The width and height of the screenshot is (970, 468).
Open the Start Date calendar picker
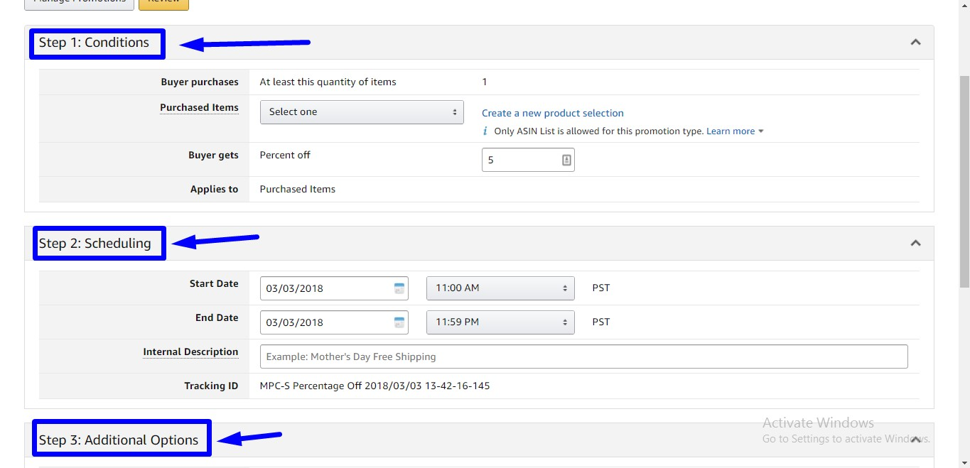[x=399, y=288]
